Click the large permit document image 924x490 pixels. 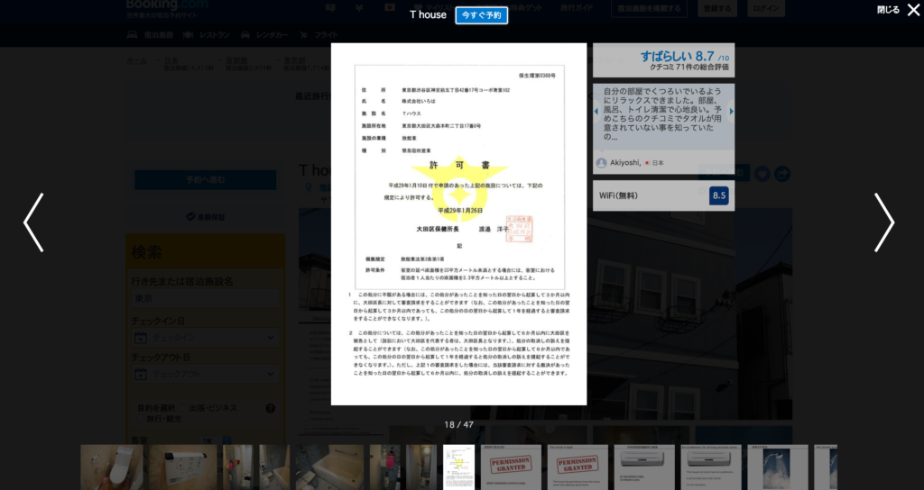pos(458,223)
